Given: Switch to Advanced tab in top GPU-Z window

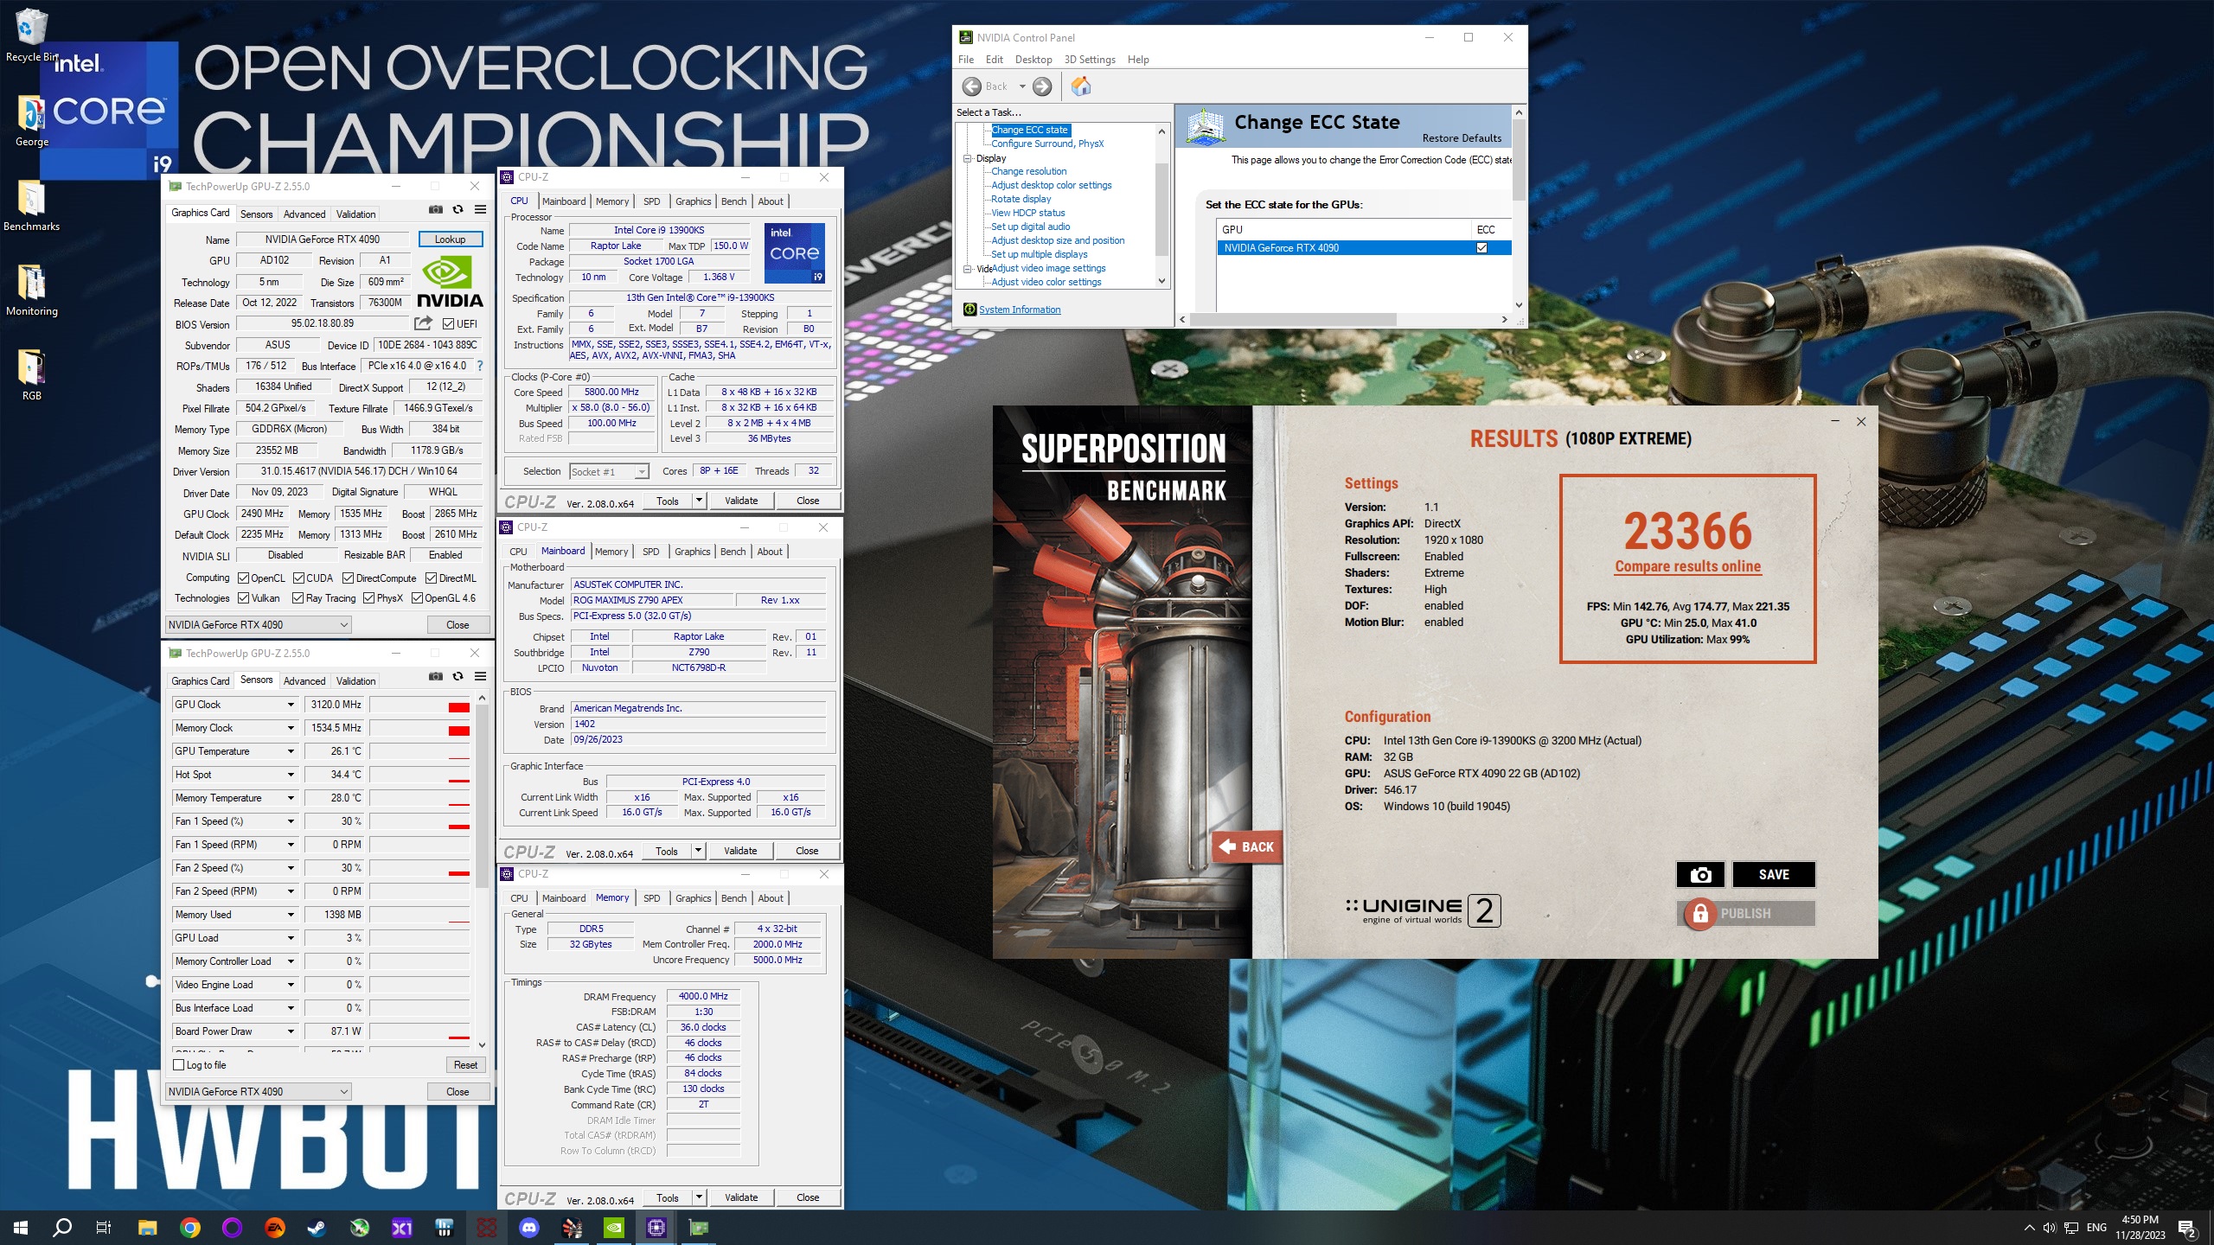Looking at the screenshot, I should tap(304, 214).
